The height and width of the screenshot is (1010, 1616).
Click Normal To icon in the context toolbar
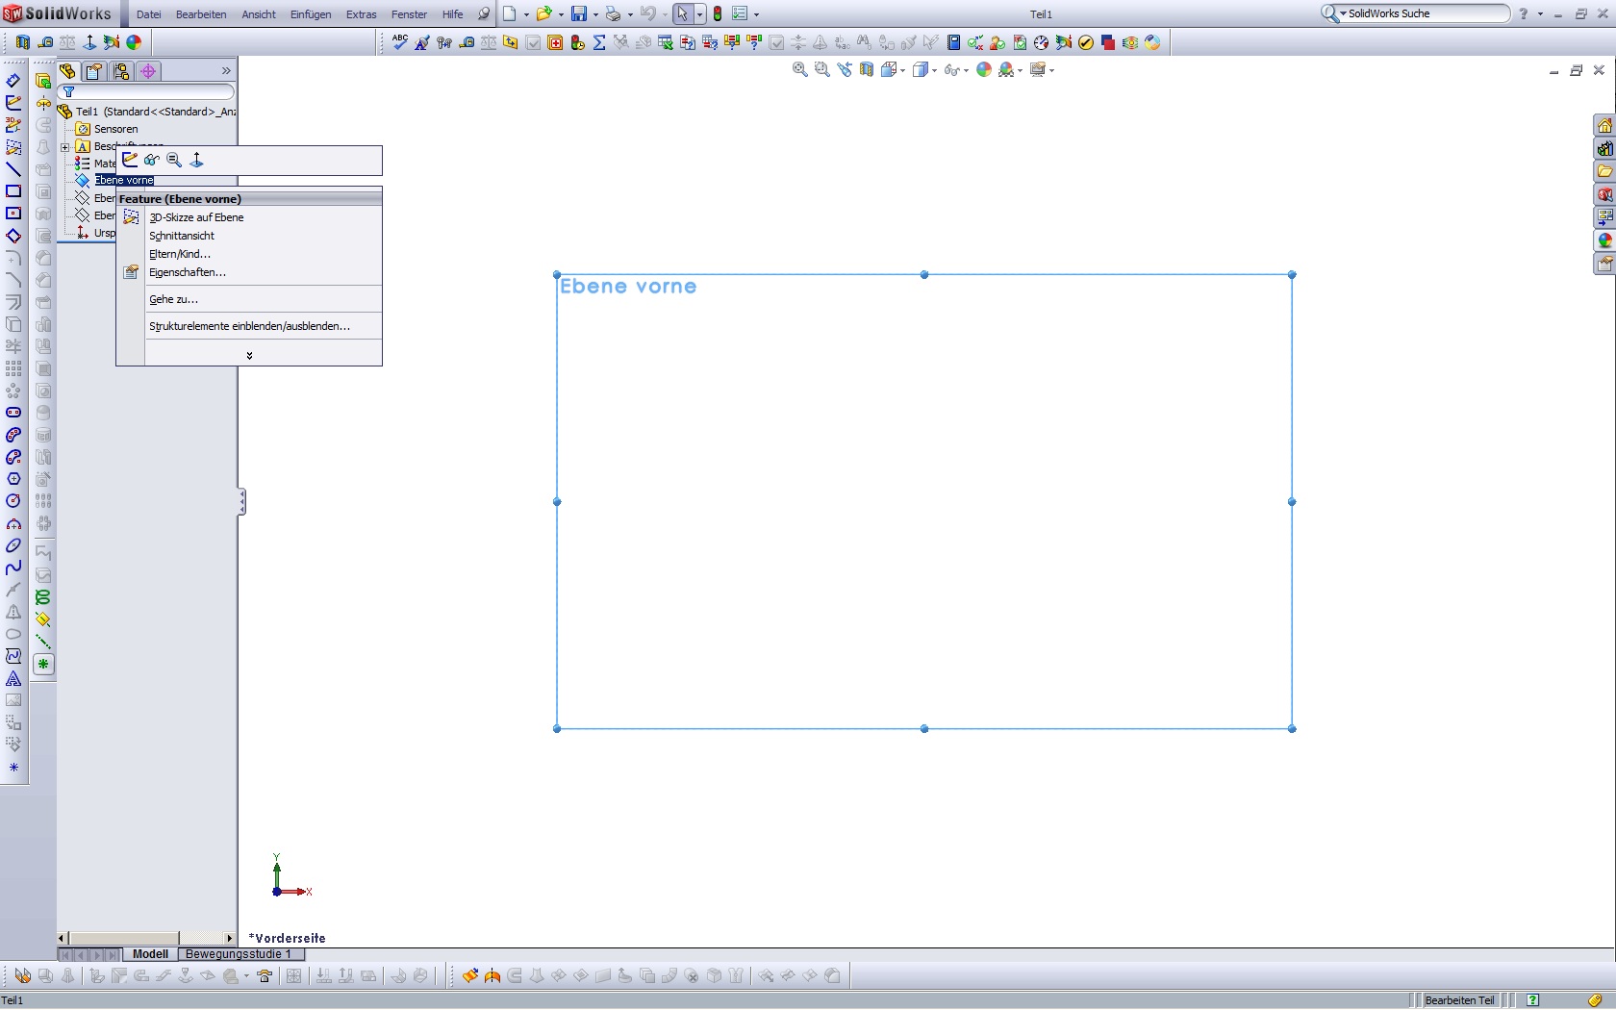196,160
